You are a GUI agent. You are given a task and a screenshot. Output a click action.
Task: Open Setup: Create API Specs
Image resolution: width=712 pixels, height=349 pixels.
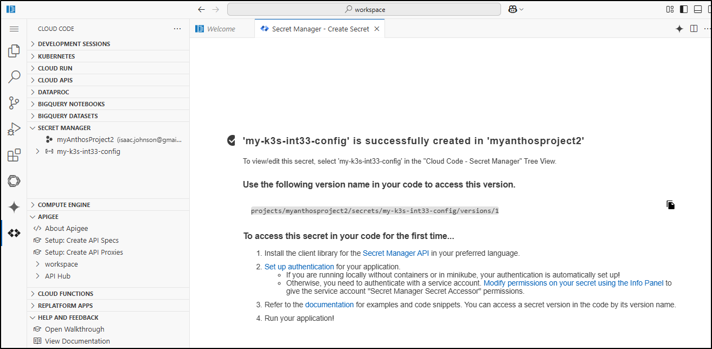108,241
